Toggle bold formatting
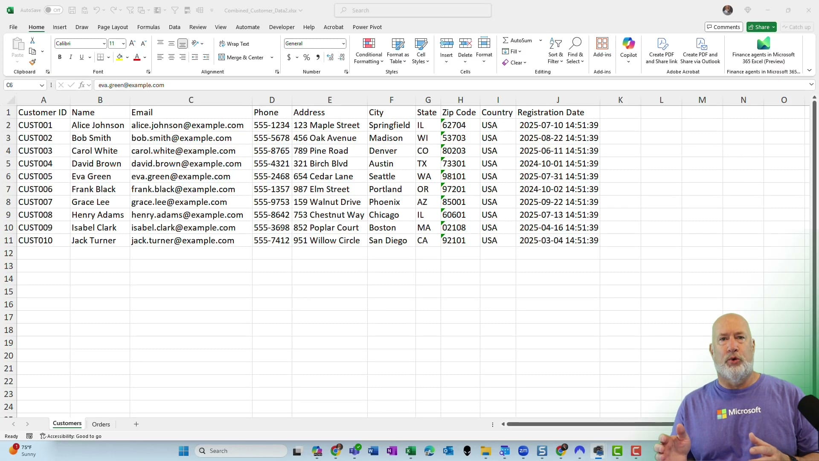The image size is (819, 461). pos(60,57)
